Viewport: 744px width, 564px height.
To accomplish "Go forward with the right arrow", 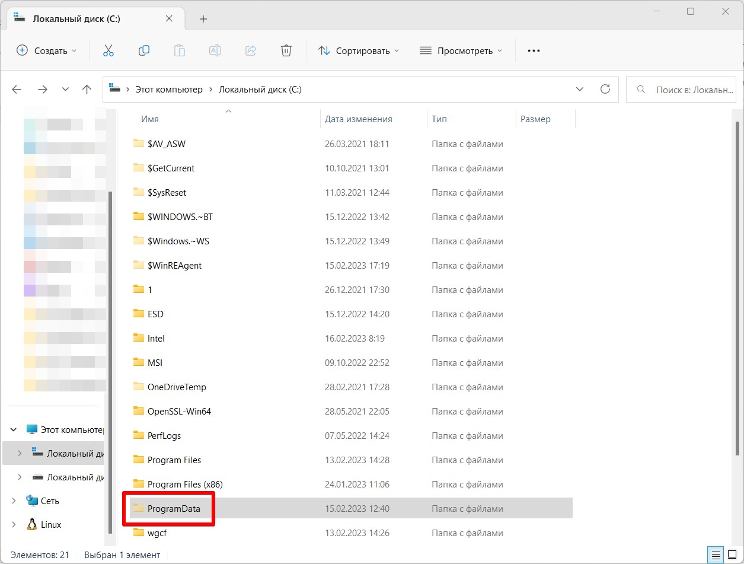I will [42, 90].
